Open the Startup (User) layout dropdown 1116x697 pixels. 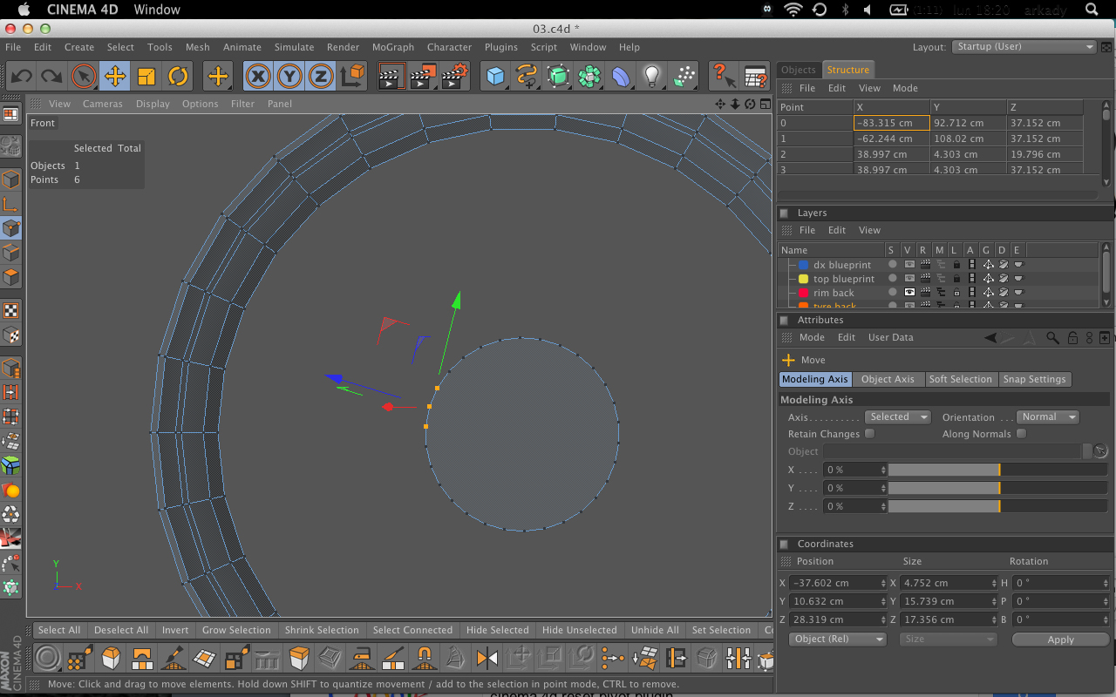[1024, 47]
